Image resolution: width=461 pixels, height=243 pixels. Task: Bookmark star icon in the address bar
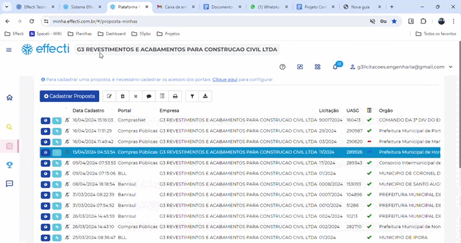[x=394, y=21]
